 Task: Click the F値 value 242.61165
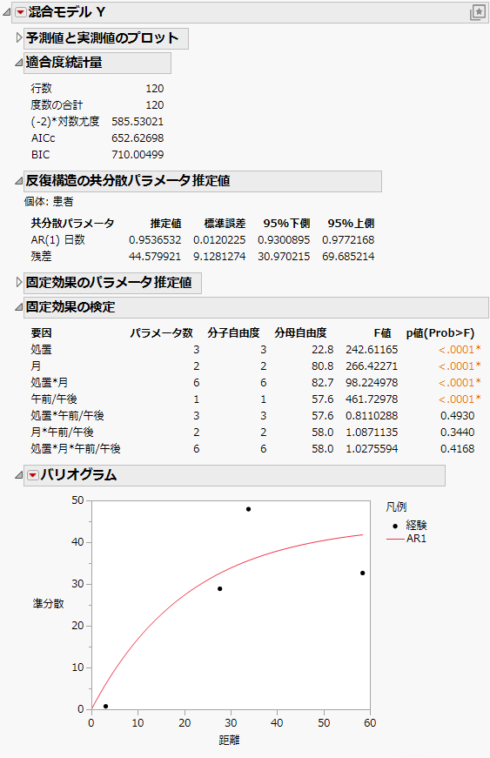373,350
